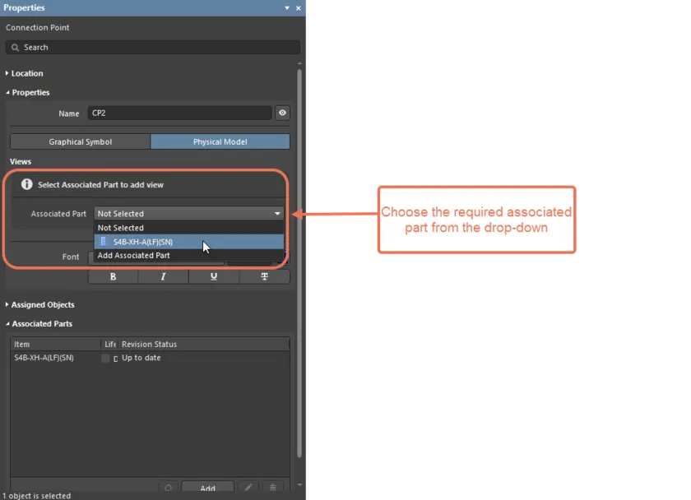The height and width of the screenshot is (500, 691).
Task: Collapse the Associated Parts section
Action: (x=7, y=324)
